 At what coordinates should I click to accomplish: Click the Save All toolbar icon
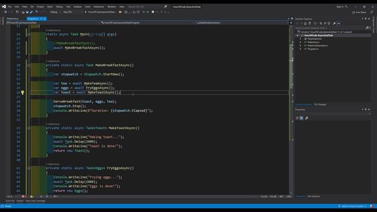point(31,12)
